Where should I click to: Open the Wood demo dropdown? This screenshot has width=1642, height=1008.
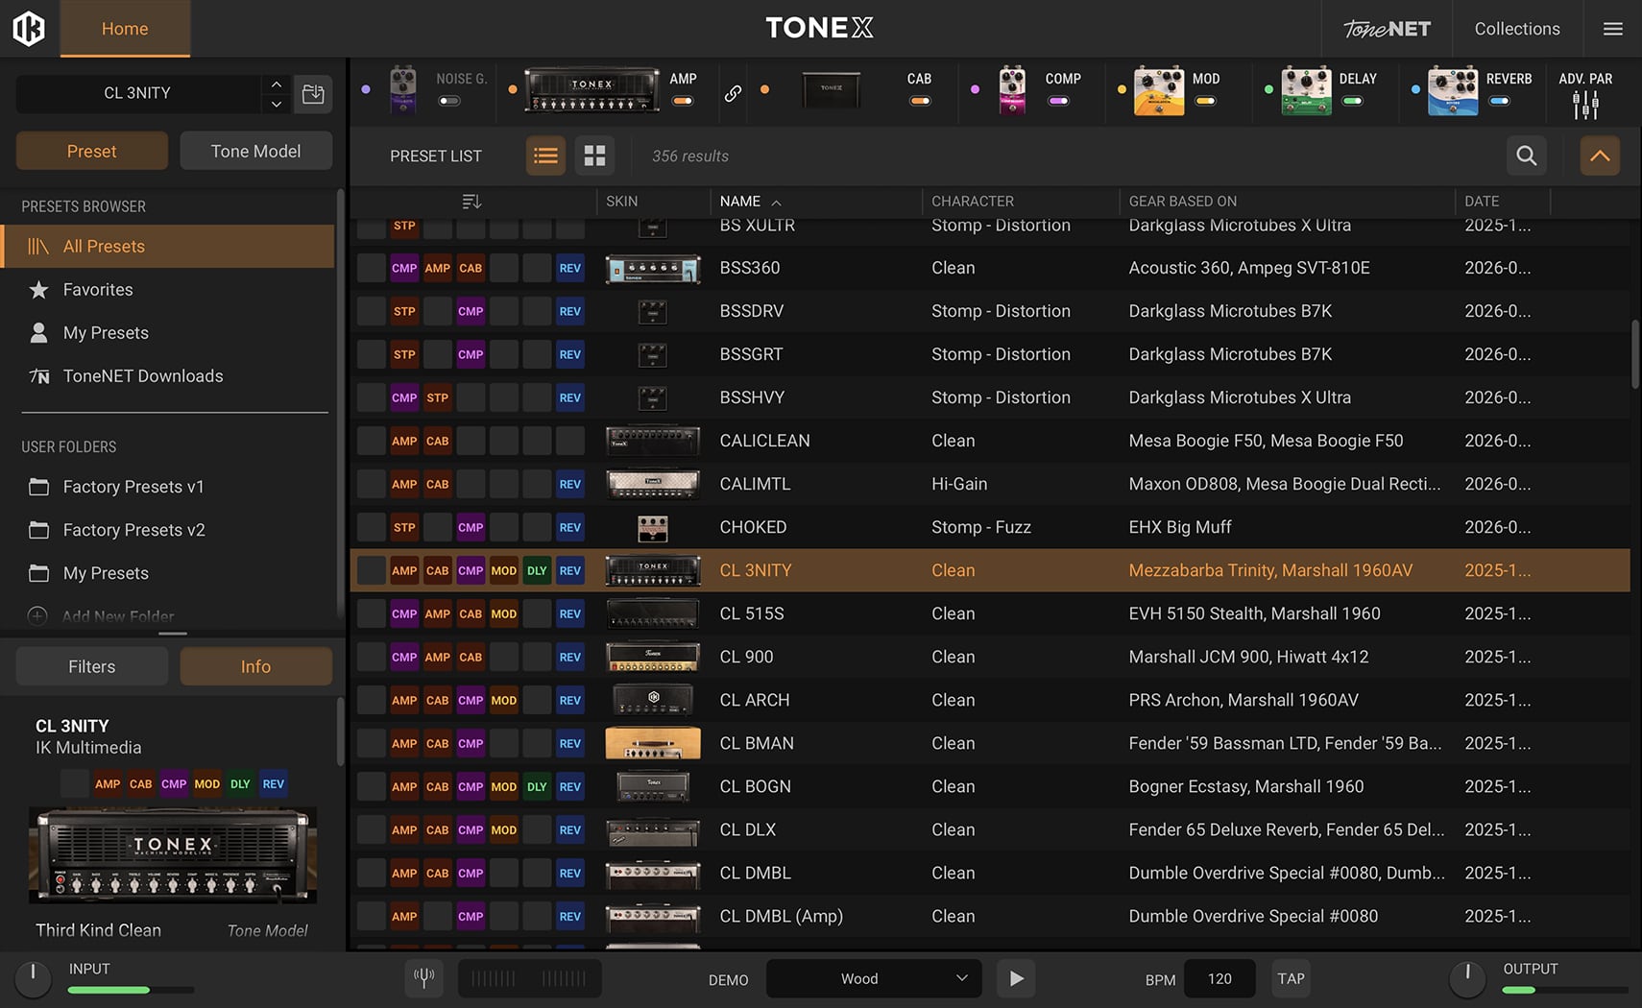point(874,978)
